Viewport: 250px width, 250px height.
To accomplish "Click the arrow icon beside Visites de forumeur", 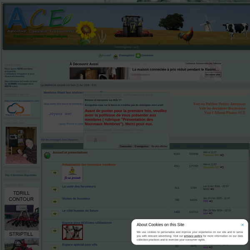I will 55,202.
